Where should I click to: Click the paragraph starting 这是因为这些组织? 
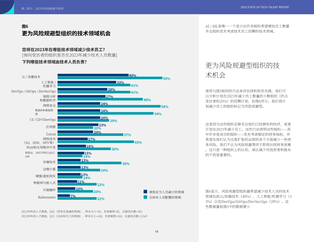coord(248,140)
